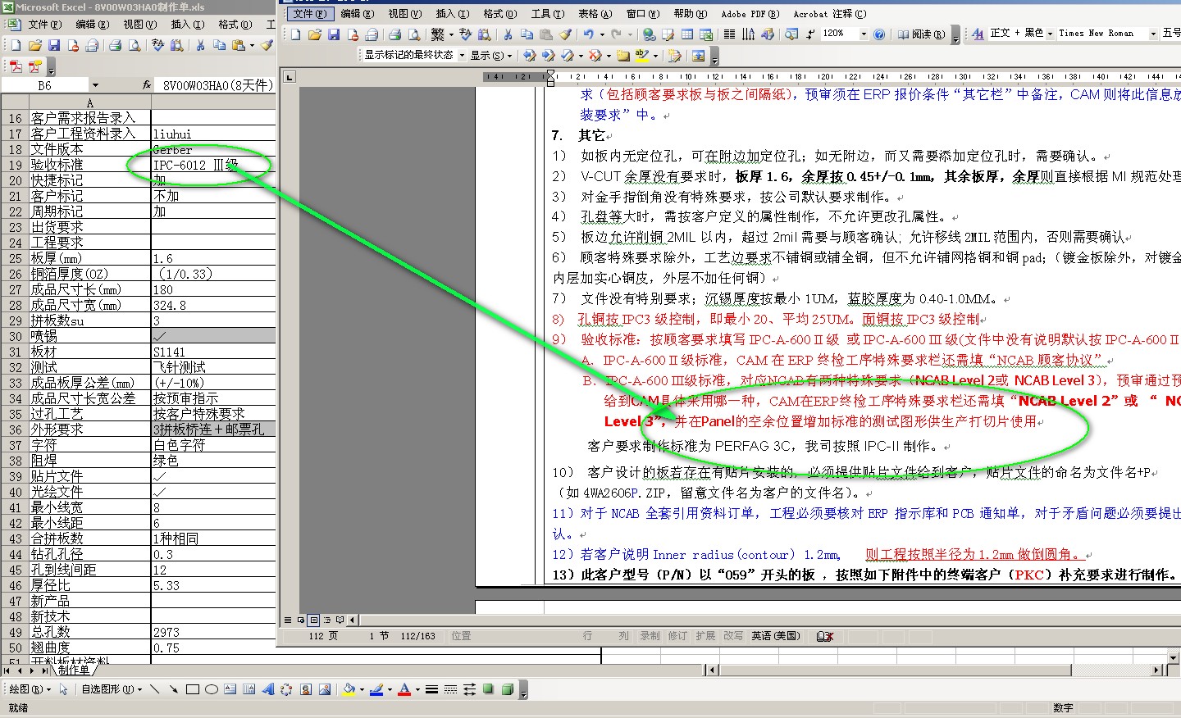Open Word zoom 120% dropdown

(864, 34)
